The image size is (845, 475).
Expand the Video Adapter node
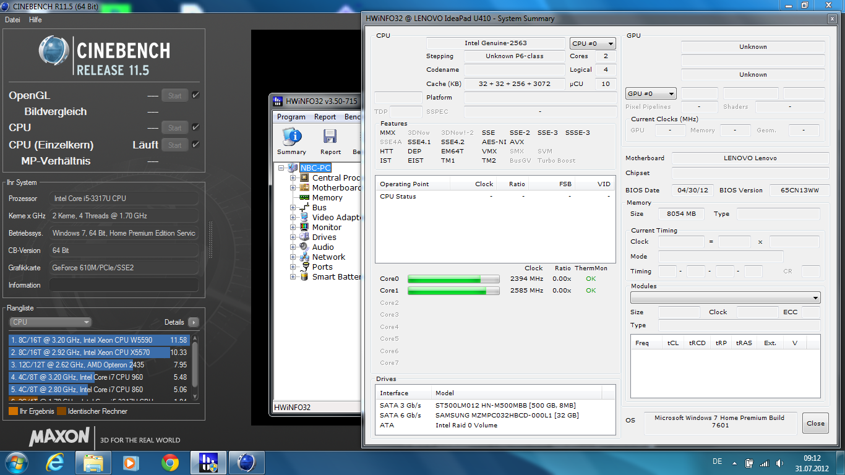pos(293,217)
